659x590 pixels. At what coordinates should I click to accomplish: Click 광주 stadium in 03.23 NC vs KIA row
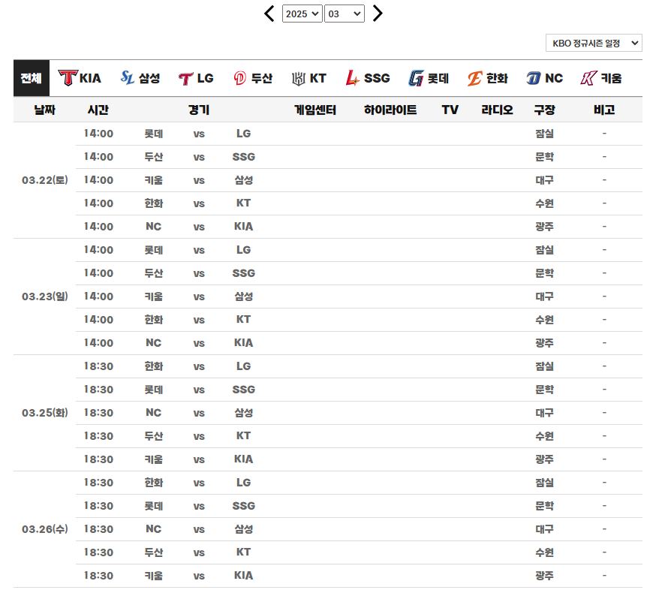pyautogui.click(x=544, y=343)
